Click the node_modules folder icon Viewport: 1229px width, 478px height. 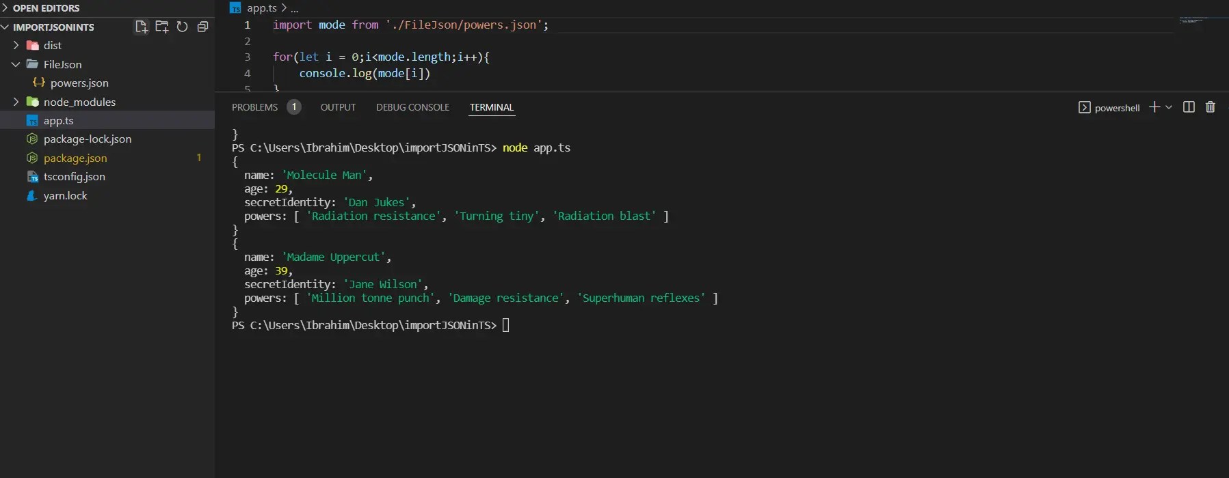32,102
